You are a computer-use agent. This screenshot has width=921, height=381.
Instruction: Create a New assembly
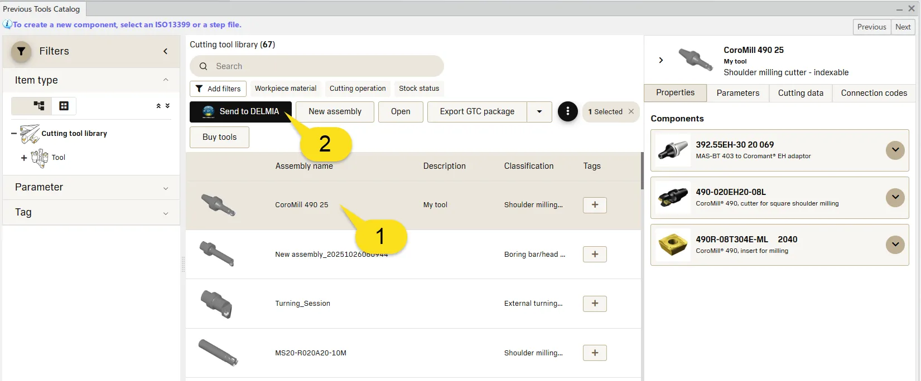tap(335, 111)
